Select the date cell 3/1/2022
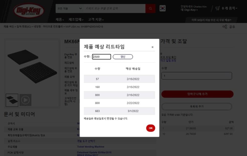 (133, 111)
